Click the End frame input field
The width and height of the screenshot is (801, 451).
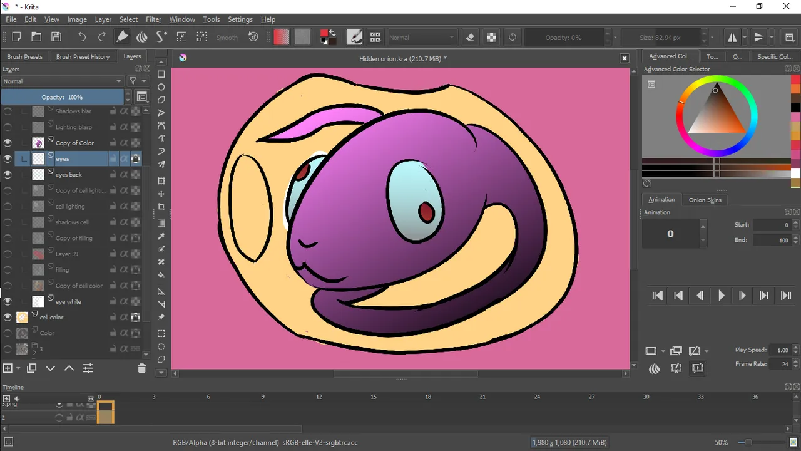tap(771, 240)
